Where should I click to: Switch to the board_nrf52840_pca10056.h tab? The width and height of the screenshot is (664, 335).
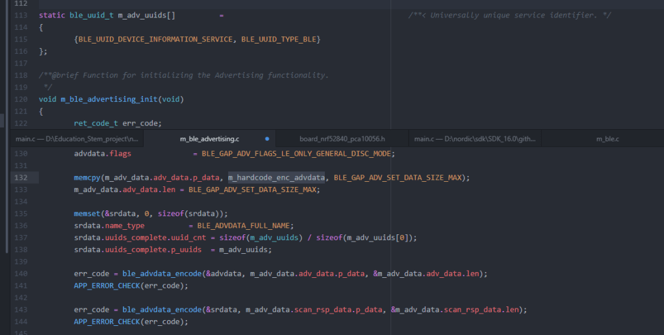[342, 139]
